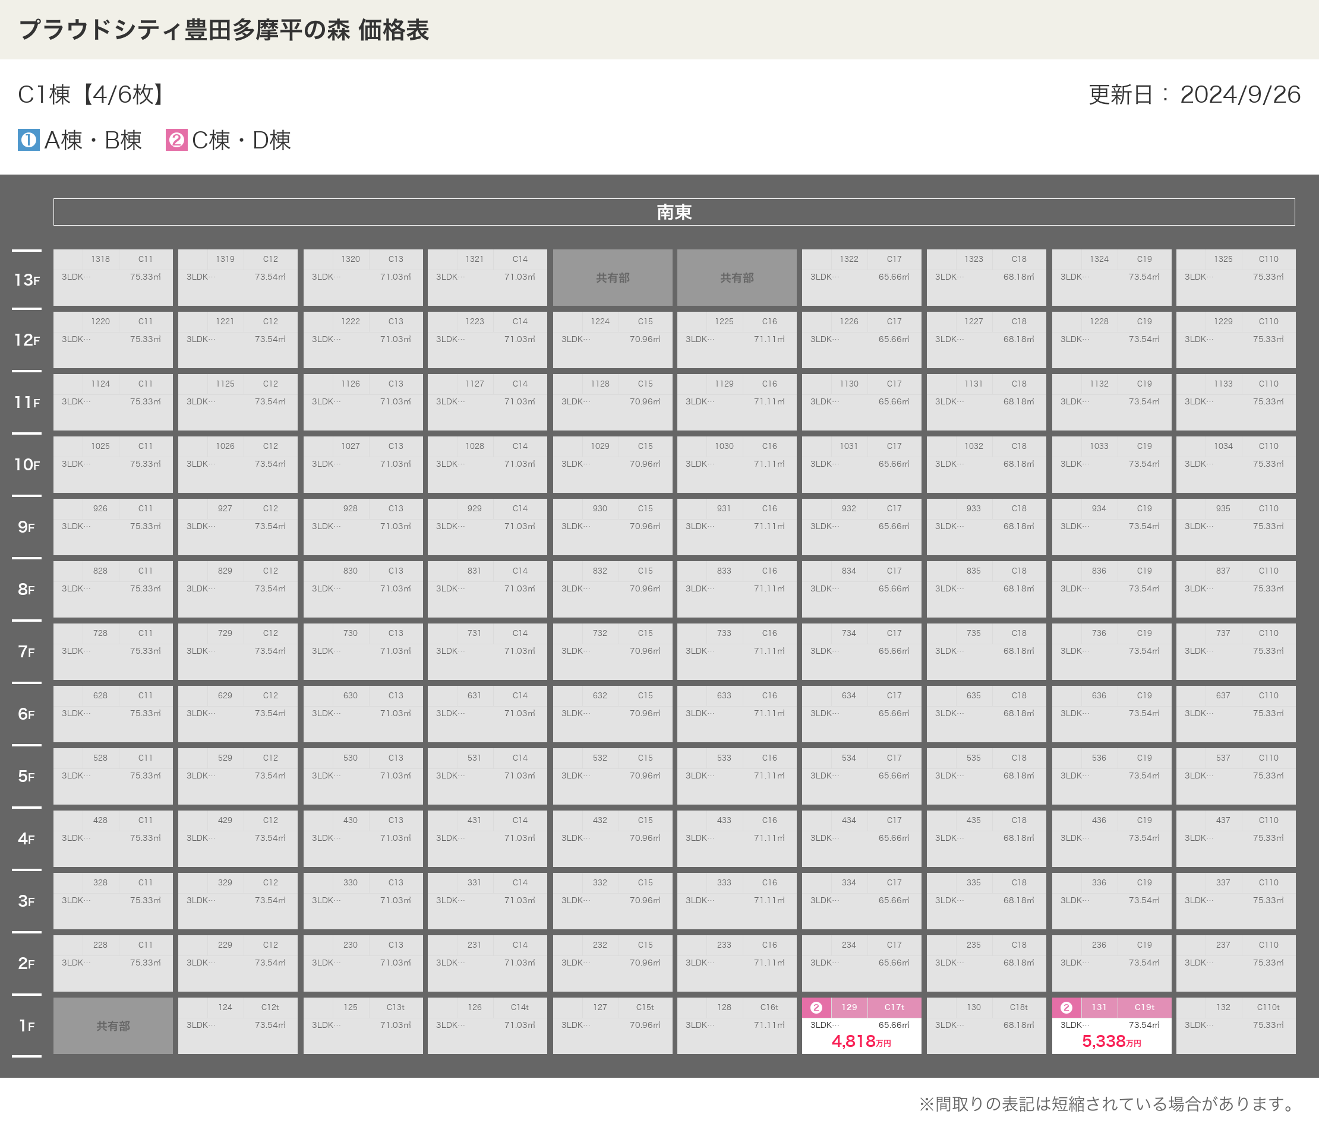Select unit 234 type C17 cell
The height and width of the screenshot is (1130, 1319).
pos(862,963)
